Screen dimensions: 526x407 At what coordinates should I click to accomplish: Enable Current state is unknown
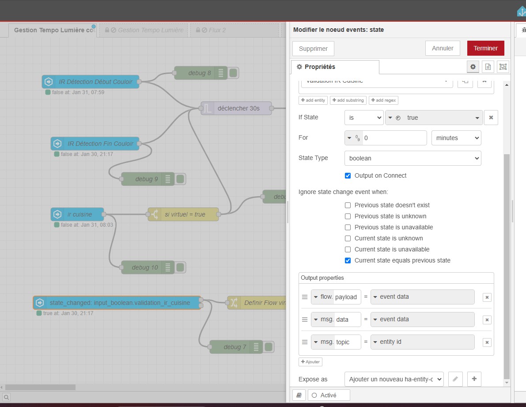348,238
